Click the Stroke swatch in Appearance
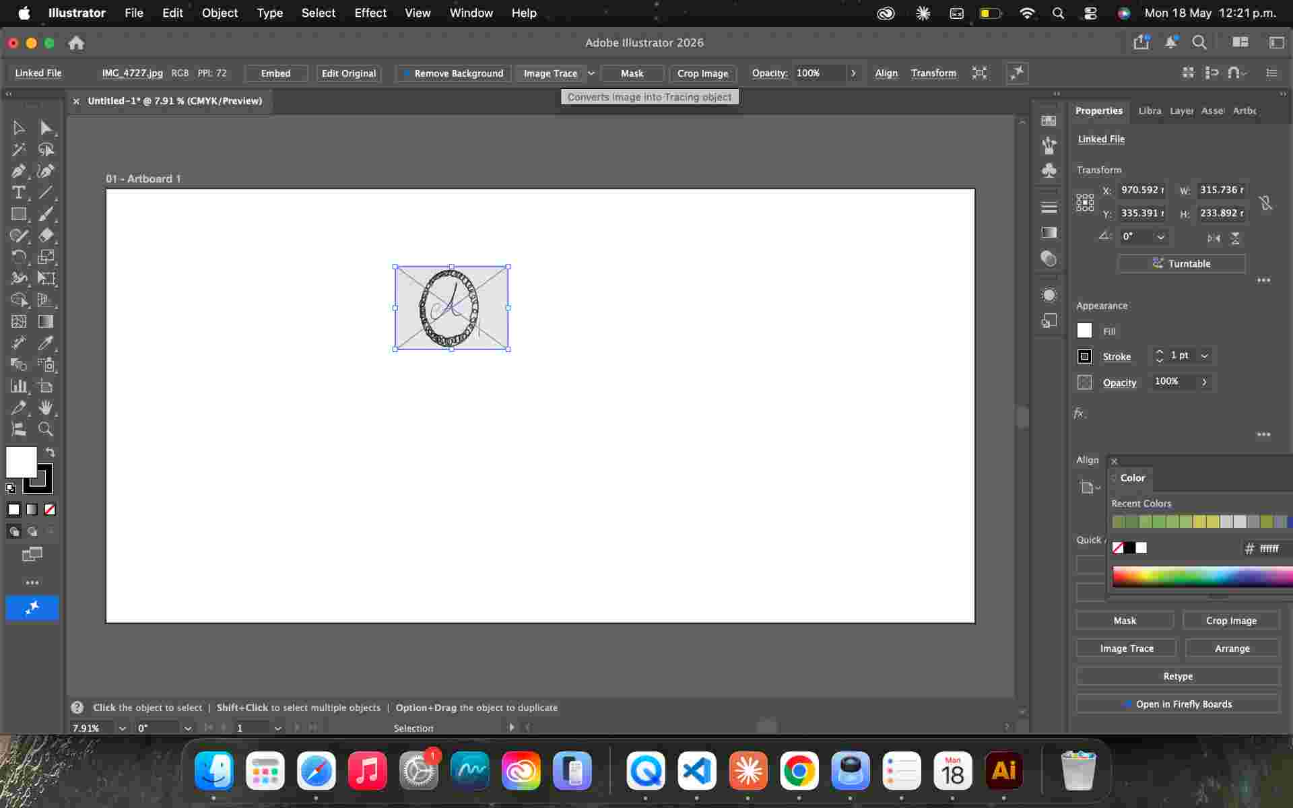 pyautogui.click(x=1084, y=356)
